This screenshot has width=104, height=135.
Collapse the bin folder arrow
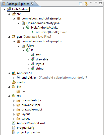point(9,87)
